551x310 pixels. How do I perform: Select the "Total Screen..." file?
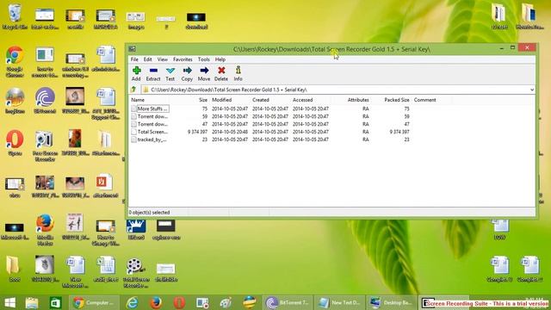click(150, 132)
